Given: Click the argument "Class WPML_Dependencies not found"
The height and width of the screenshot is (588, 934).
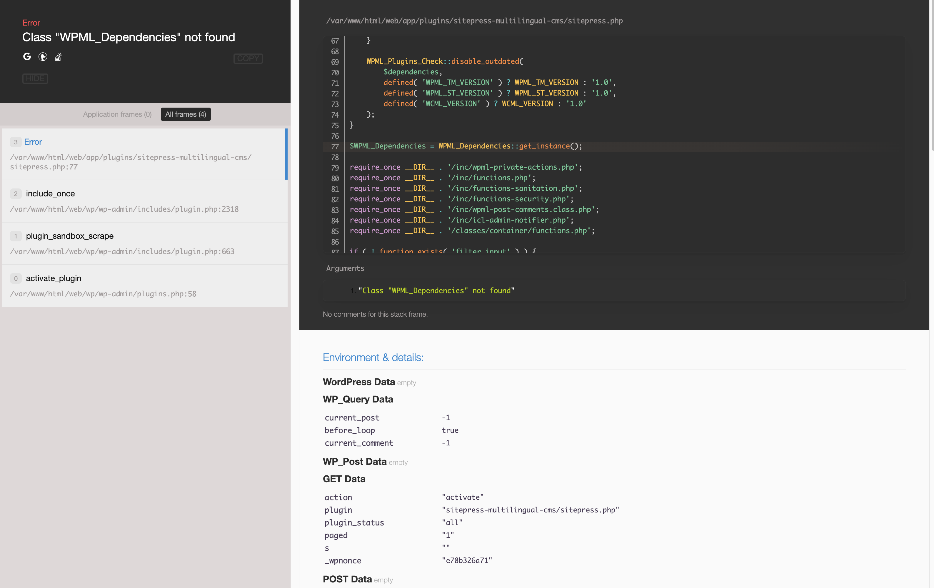Looking at the screenshot, I should click(436, 290).
